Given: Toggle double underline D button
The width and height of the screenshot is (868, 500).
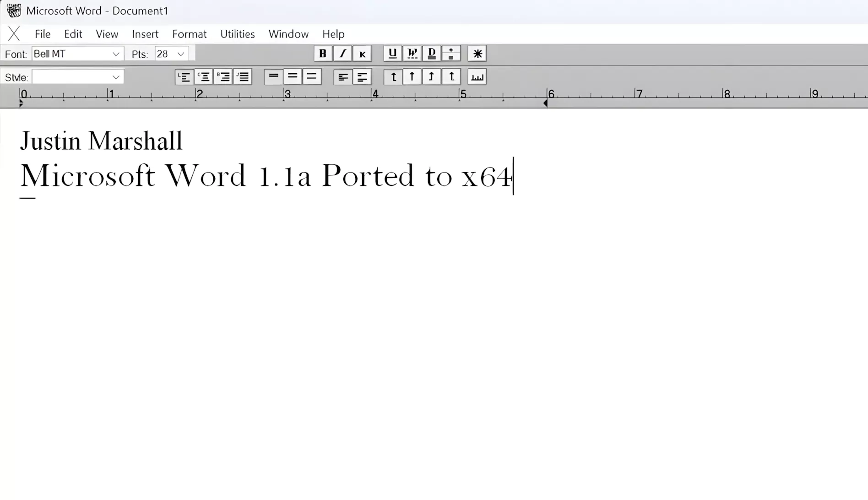Looking at the screenshot, I should point(431,54).
